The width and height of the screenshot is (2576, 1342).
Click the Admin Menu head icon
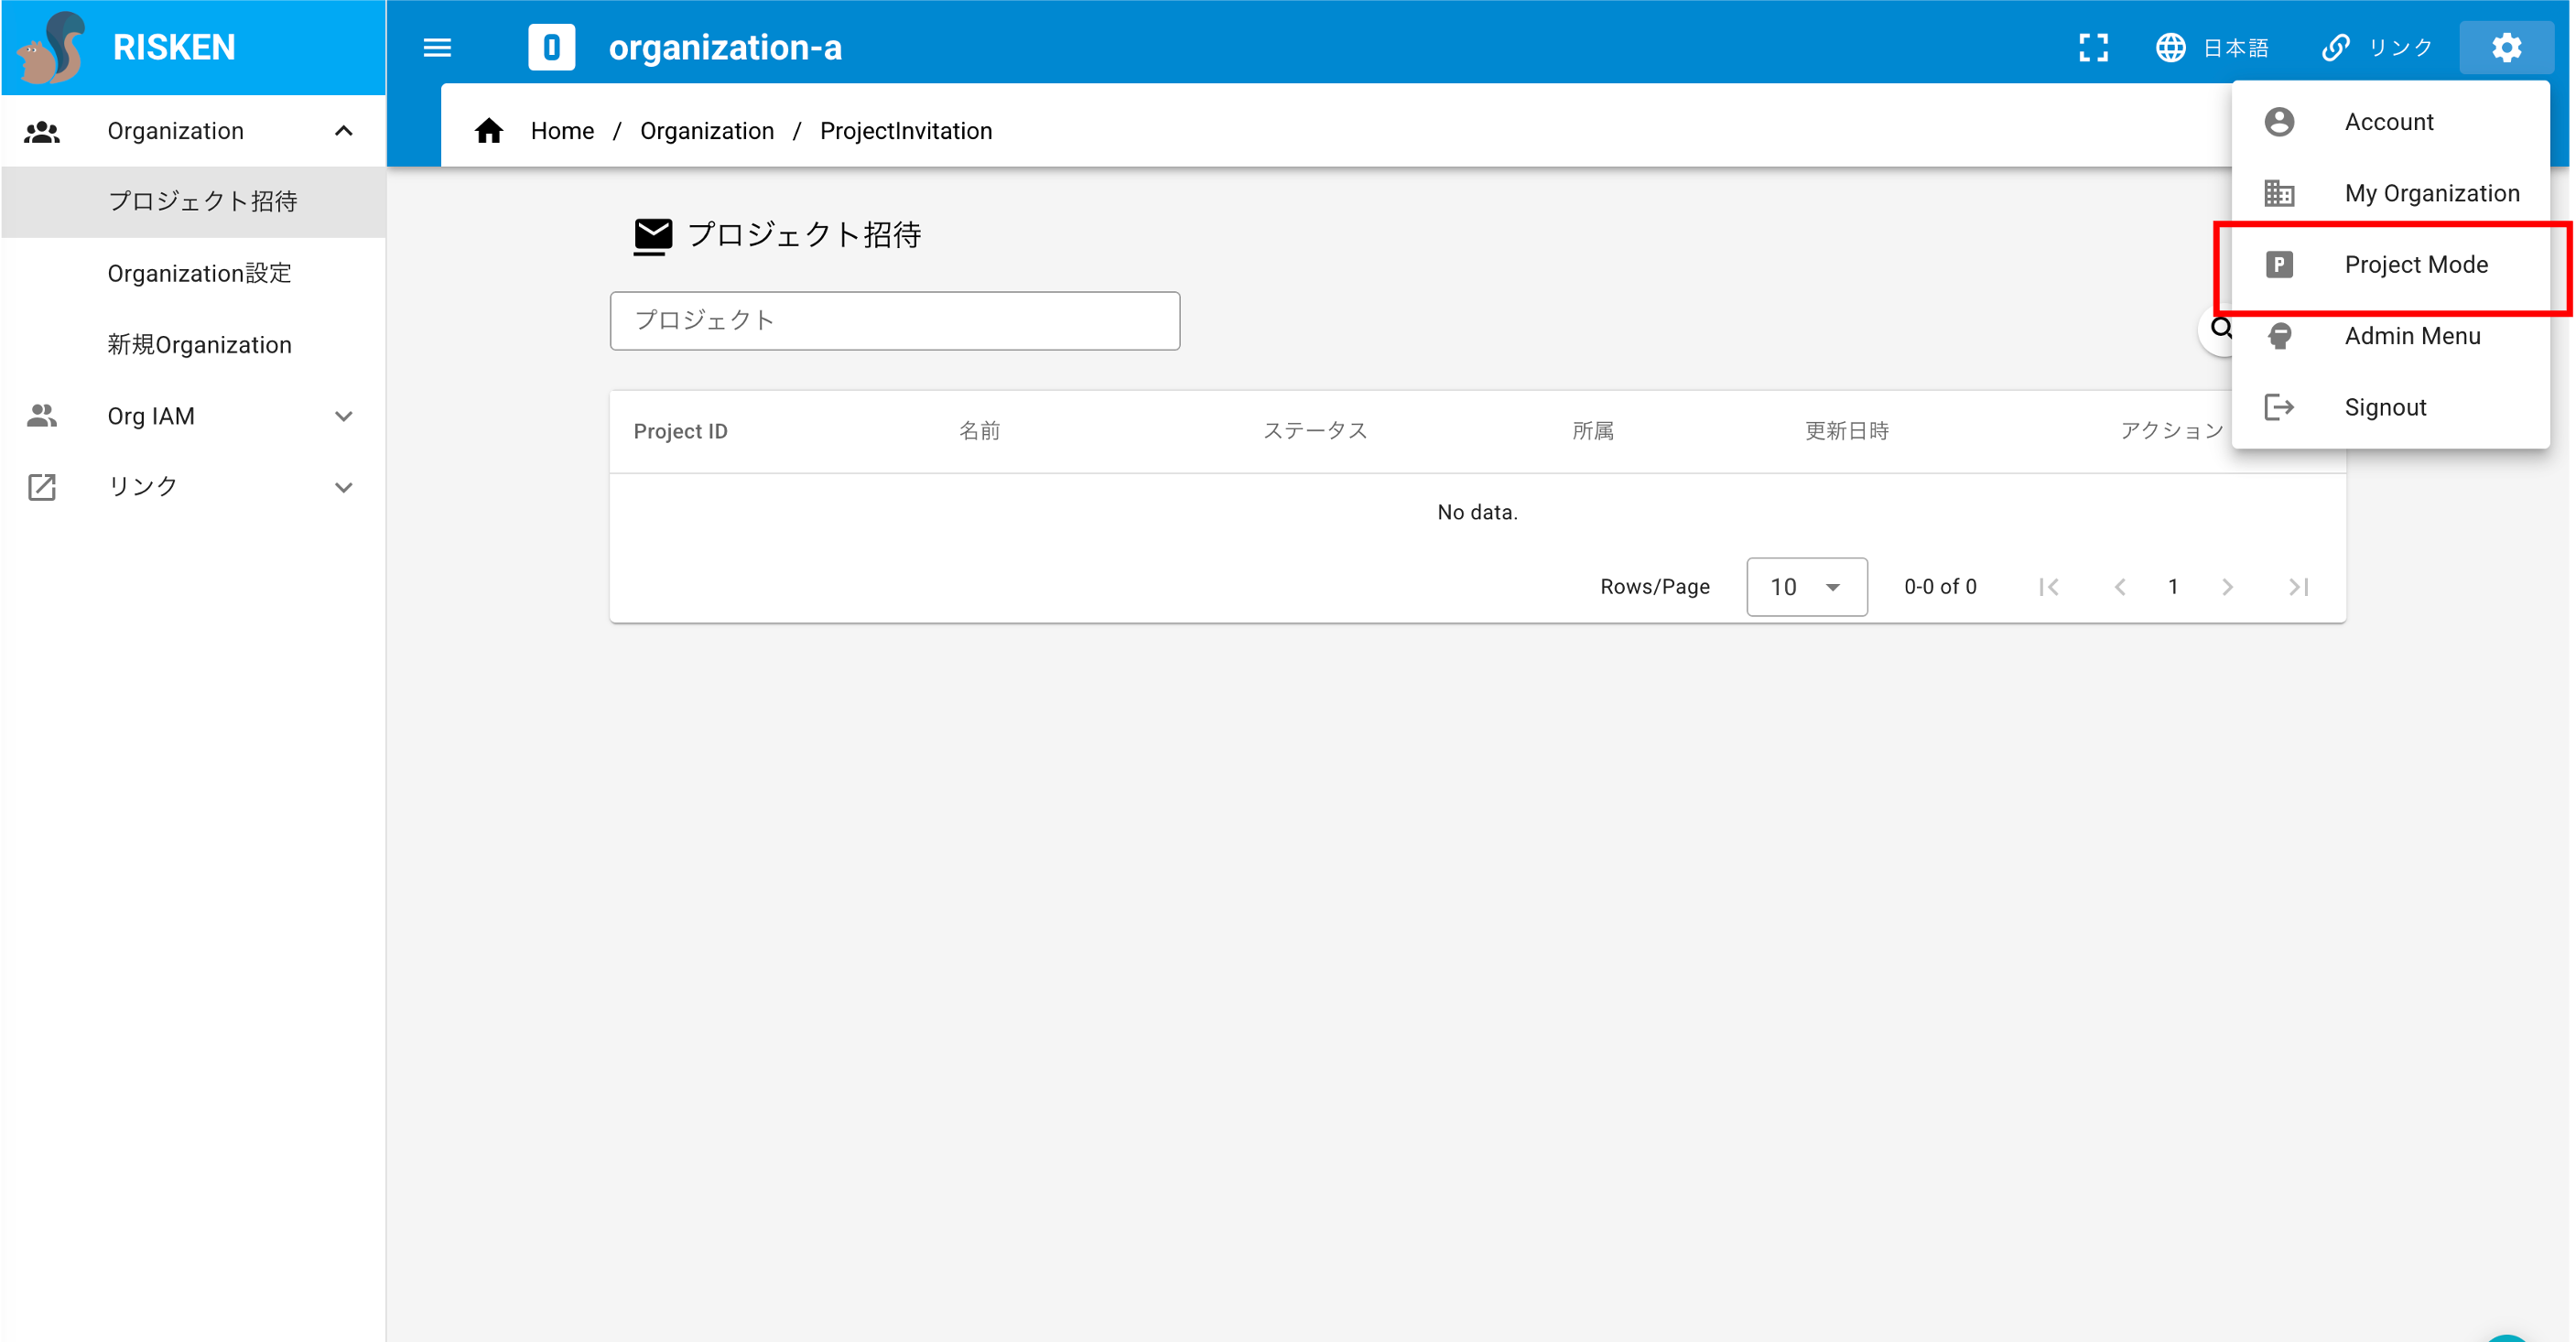point(2279,336)
